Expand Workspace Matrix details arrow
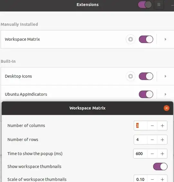Viewport: 174px width, 182px height. click(165, 39)
